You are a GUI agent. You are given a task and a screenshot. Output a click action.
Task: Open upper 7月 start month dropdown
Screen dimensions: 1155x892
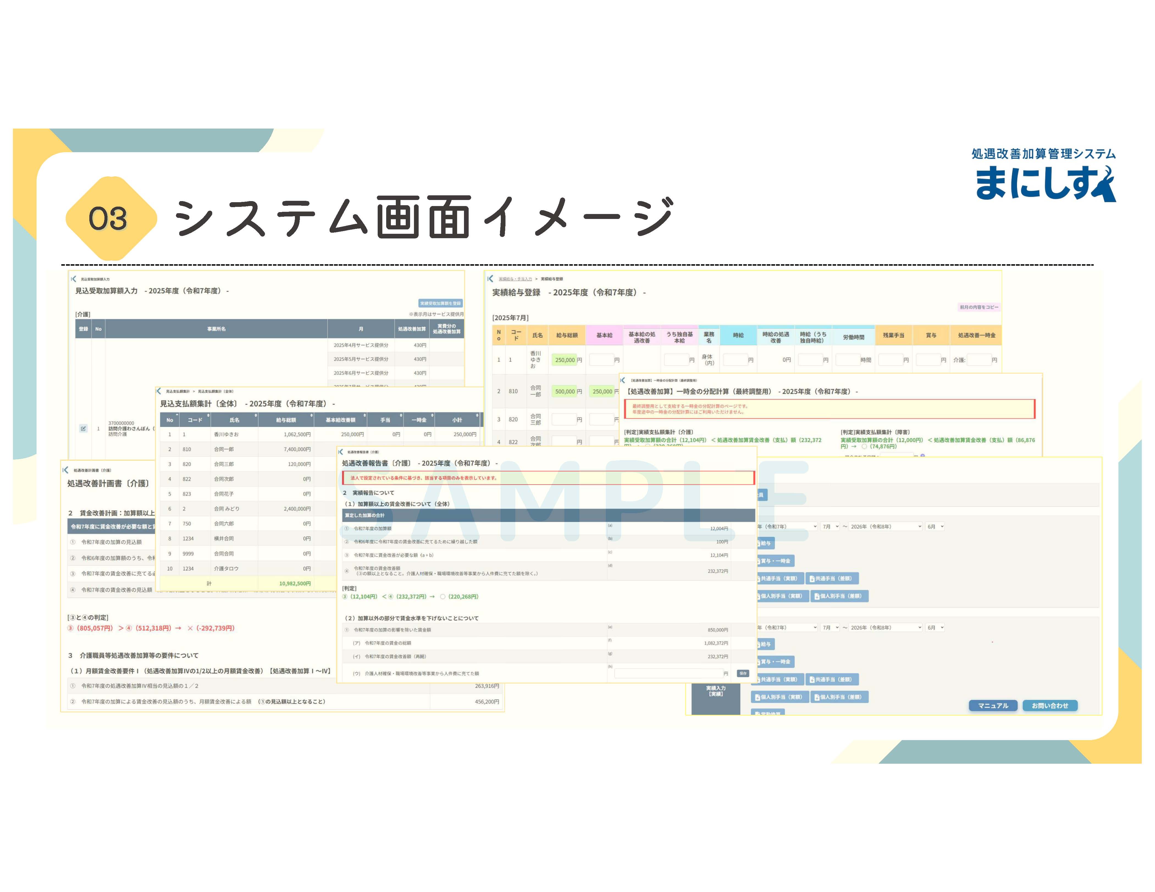tap(830, 526)
